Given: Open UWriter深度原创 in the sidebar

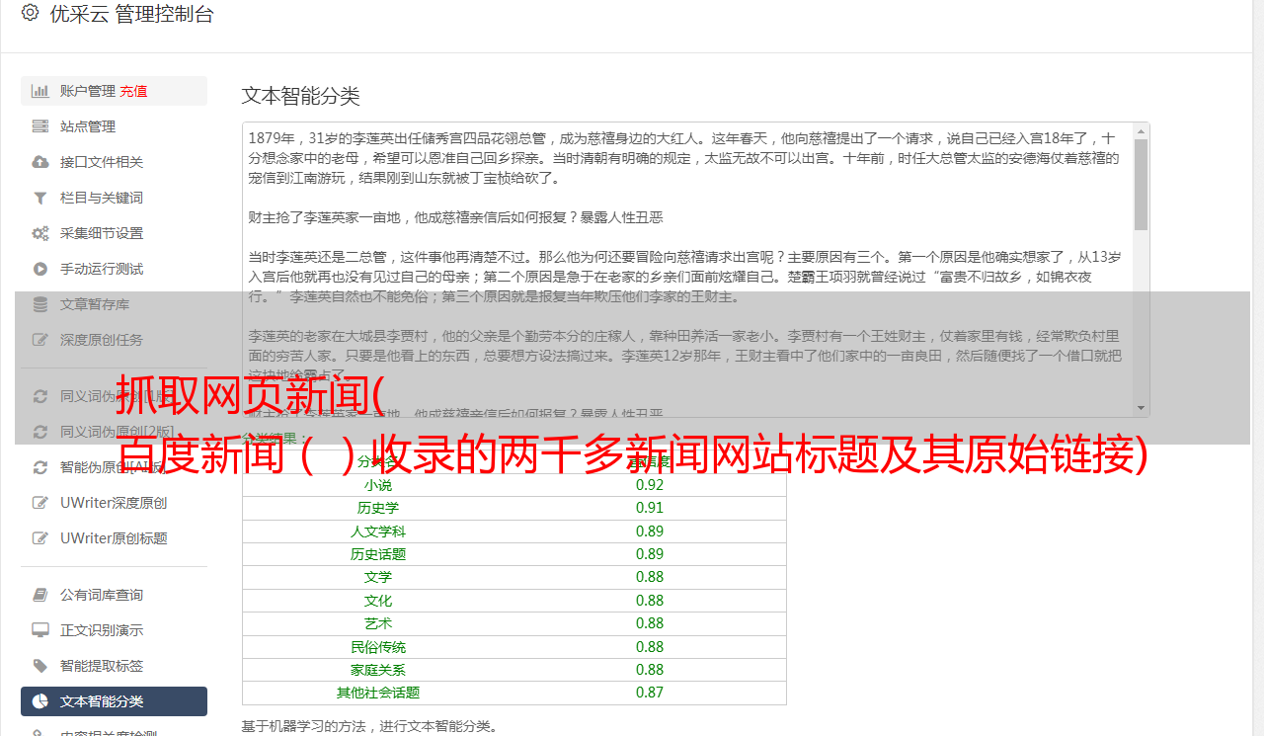Looking at the screenshot, I should tap(113, 503).
